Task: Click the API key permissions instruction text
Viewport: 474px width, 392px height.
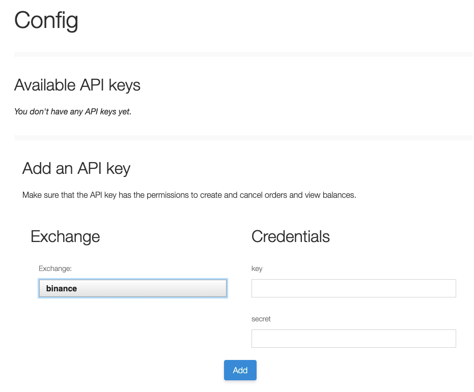Action: 189,195
